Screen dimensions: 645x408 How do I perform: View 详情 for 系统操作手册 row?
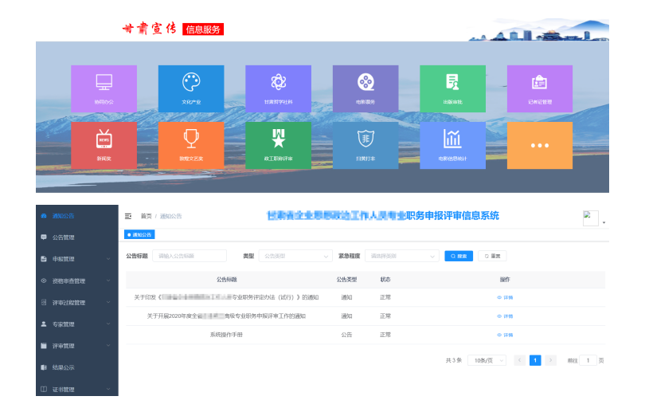505,335
